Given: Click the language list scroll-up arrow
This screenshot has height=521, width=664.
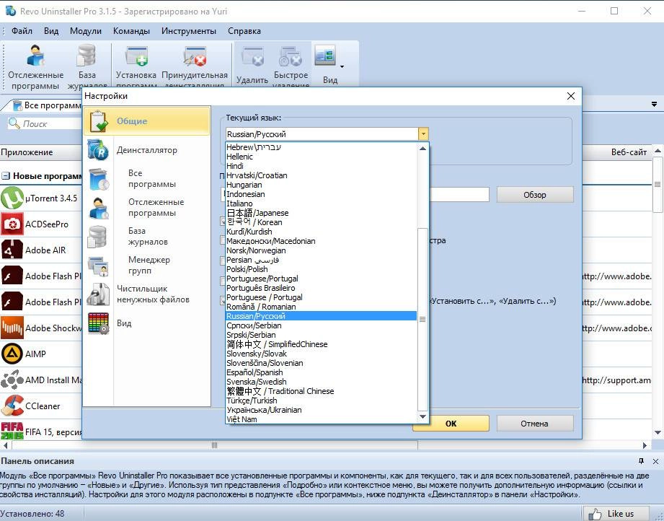Looking at the screenshot, I should tap(422, 149).
